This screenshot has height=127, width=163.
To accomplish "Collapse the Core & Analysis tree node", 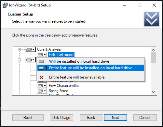I will (19, 49).
